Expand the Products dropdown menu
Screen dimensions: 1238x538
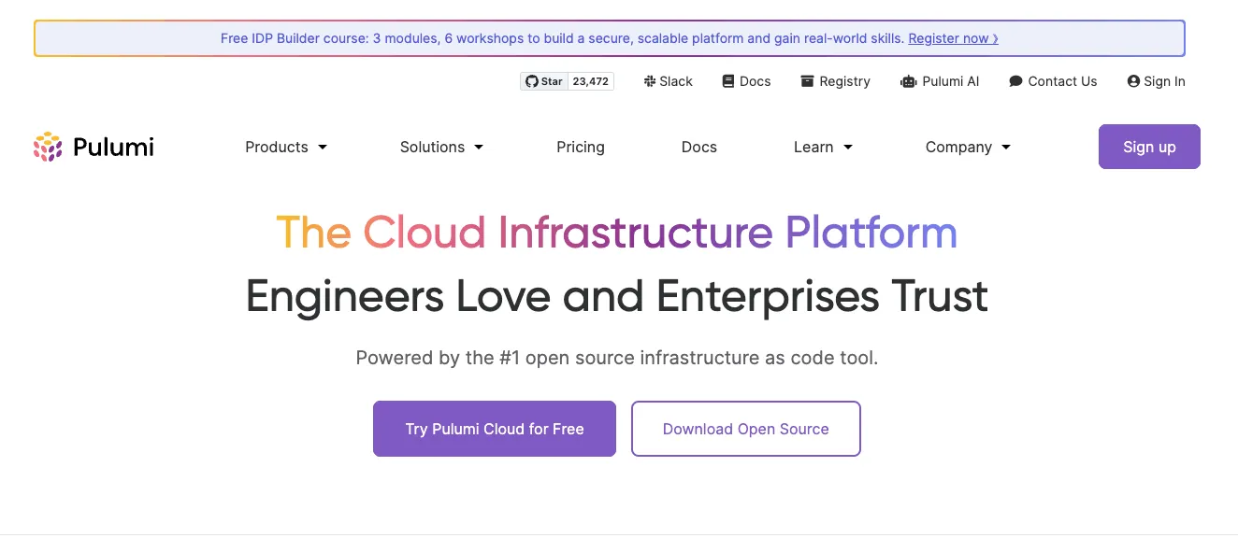(286, 147)
